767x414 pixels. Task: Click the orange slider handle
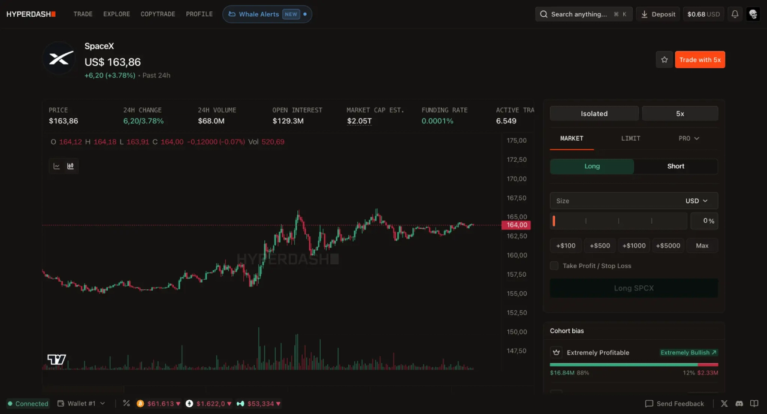(x=554, y=221)
